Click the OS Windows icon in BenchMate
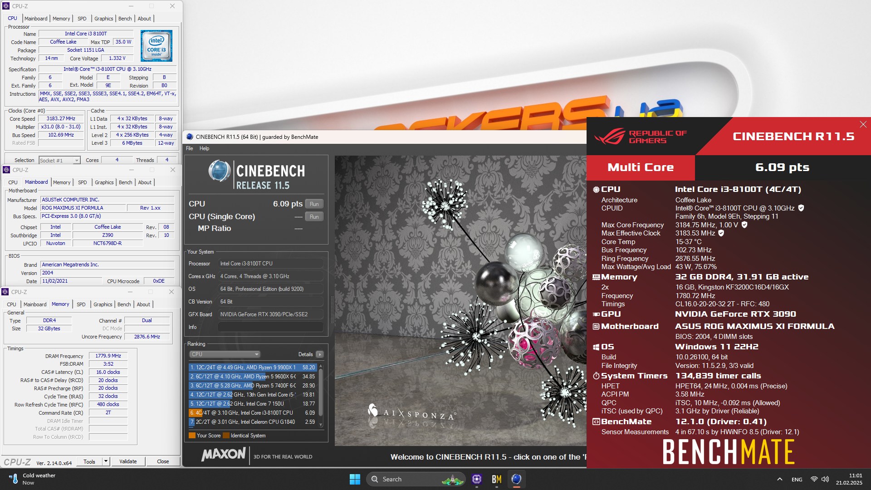871x490 pixels. 596,347
